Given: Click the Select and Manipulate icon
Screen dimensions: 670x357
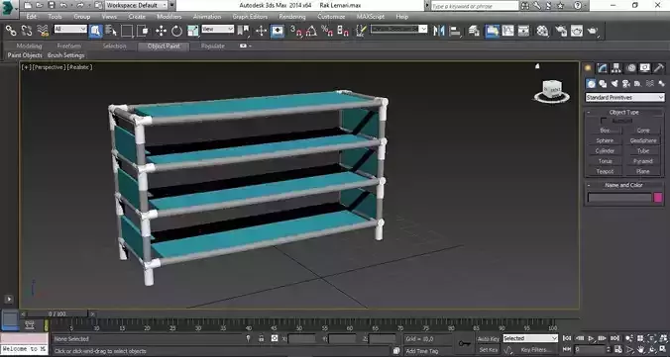Looking at the screenshot, I should point(261,31).
